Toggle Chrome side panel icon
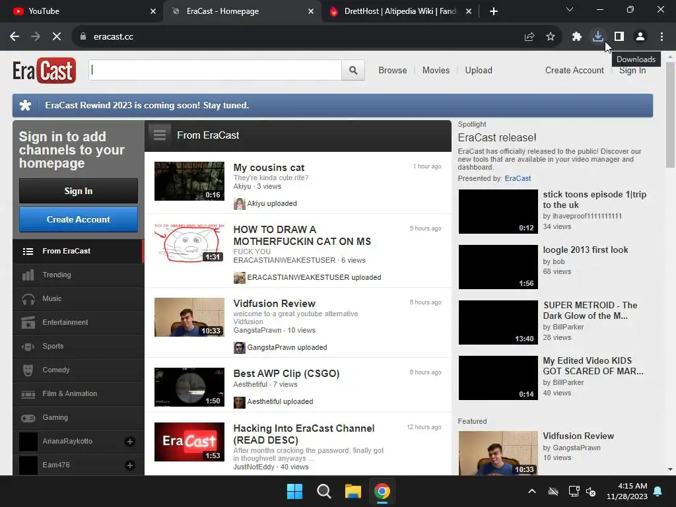Image resolution: width=676 pixels, height=507 pixels. 619,37
